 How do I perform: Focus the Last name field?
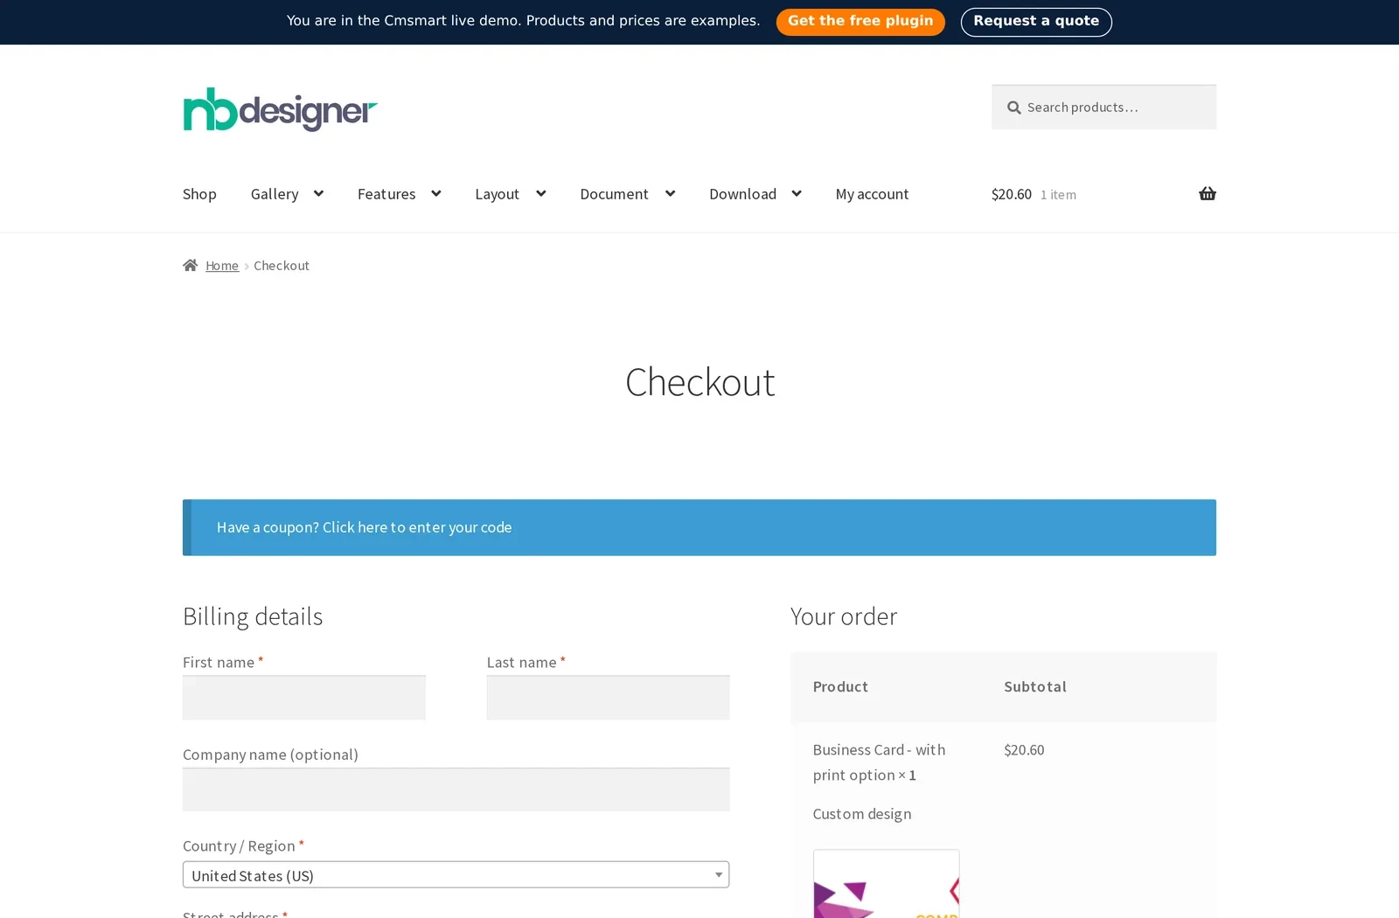608,698
